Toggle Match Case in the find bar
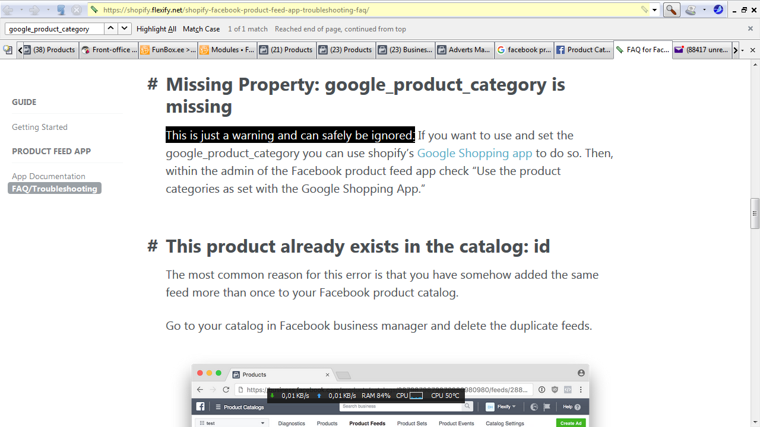760x427 pixels. click(x=201, y=28)
